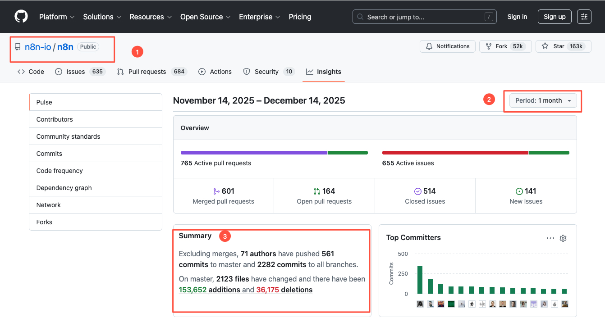Select Code frequency in the sidebar
The height and width of the screenshot is (327, 605).
pyautogui.click(x=96, y=171)
